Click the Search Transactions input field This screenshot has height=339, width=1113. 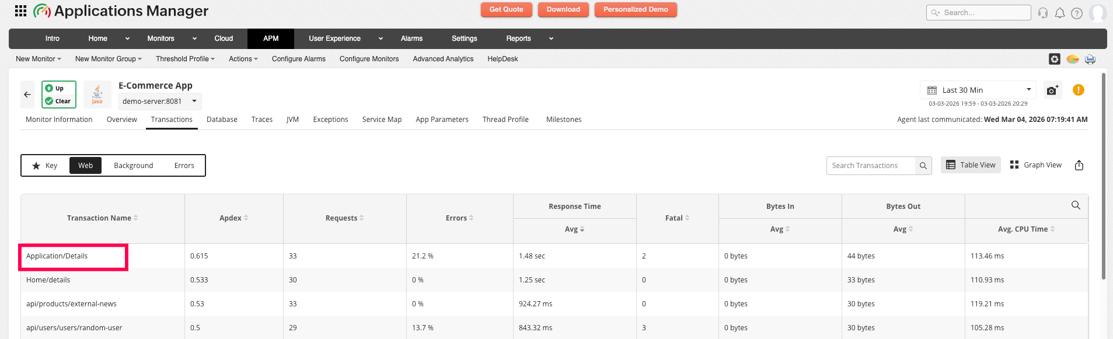[872, 166]
